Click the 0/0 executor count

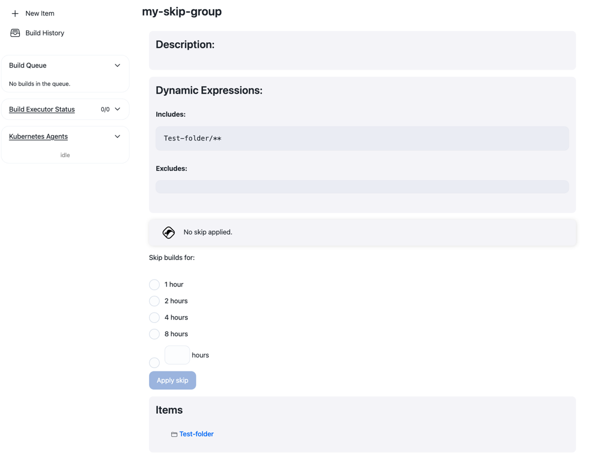105,109
